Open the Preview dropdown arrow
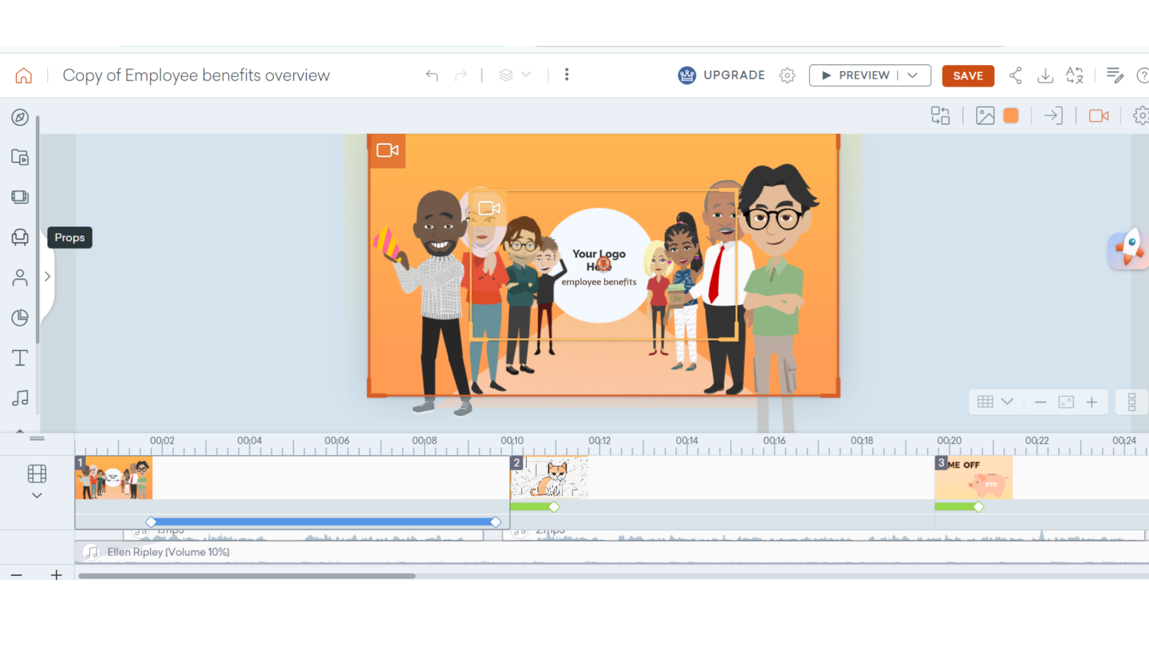The width and height of the screenshot is (1149, 646). click(912, 75)
